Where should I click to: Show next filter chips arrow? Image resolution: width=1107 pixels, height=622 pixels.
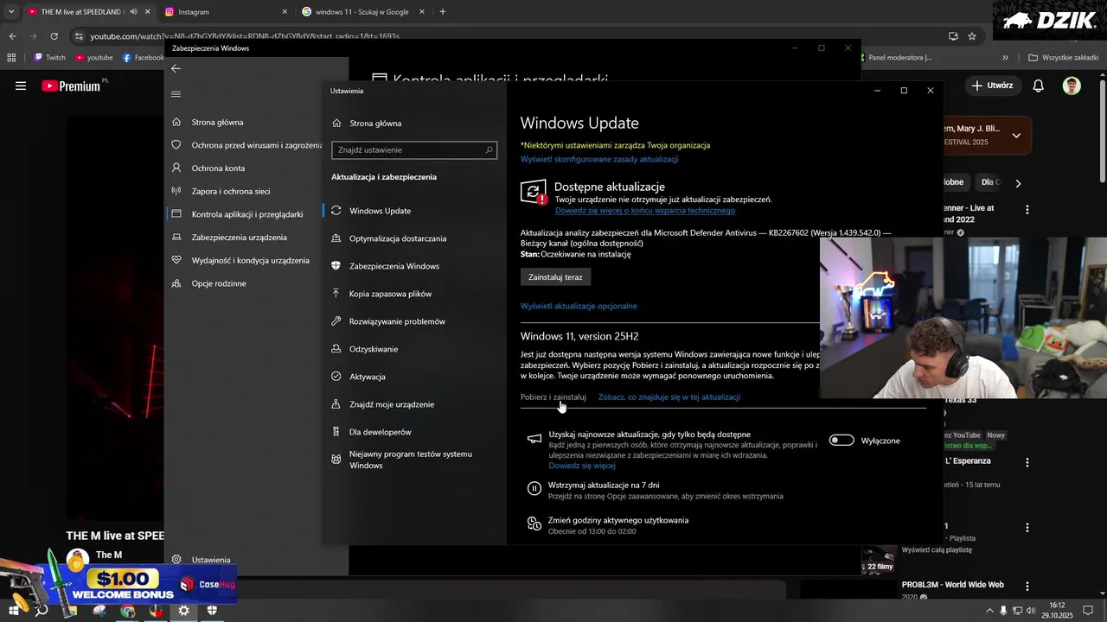coord(1018,183)
